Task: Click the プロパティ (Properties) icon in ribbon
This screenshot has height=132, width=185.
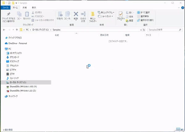Action: [x=121, y=15]
